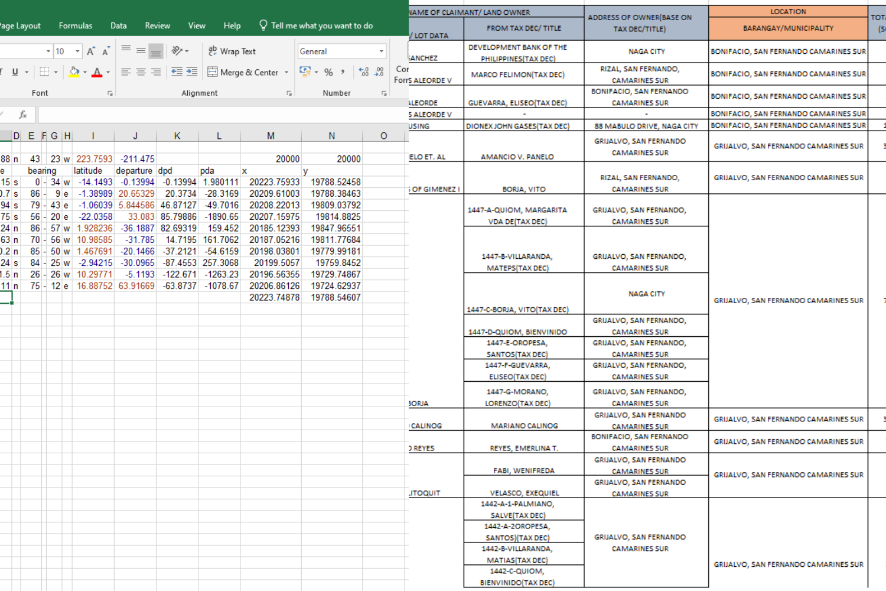The image size is (886, 591).
Task: Open the Help tab
Action: pos(232,25)
